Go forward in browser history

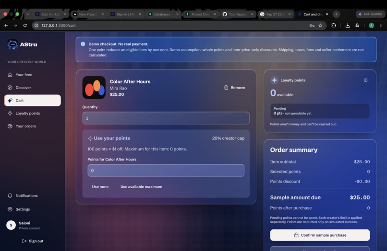tap(15, 25)
